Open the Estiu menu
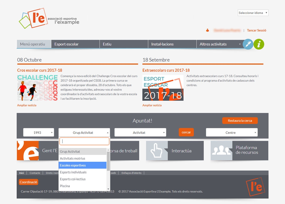Viewport: 285px width, 204px height. pos(124,44)
